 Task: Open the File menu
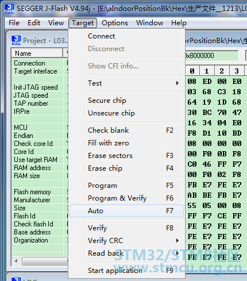(x=14, y=23)
